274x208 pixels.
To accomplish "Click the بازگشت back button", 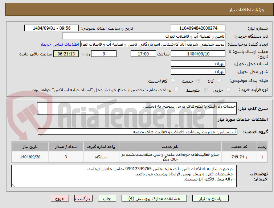I will [83, 199].
